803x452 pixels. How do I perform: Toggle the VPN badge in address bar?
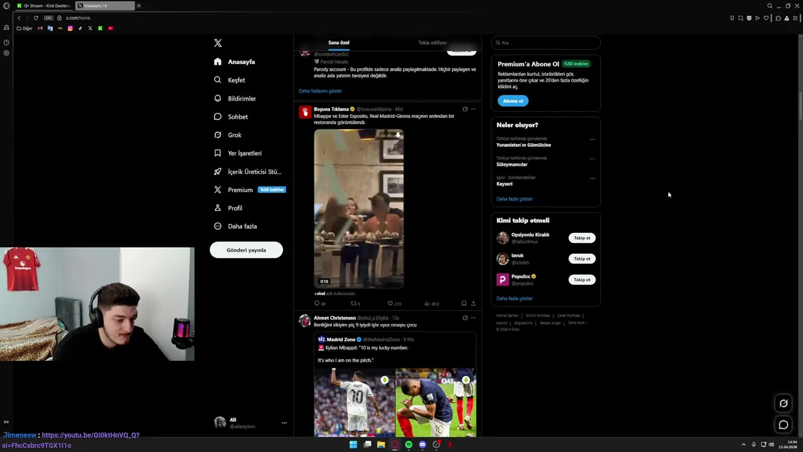(49, 18)
